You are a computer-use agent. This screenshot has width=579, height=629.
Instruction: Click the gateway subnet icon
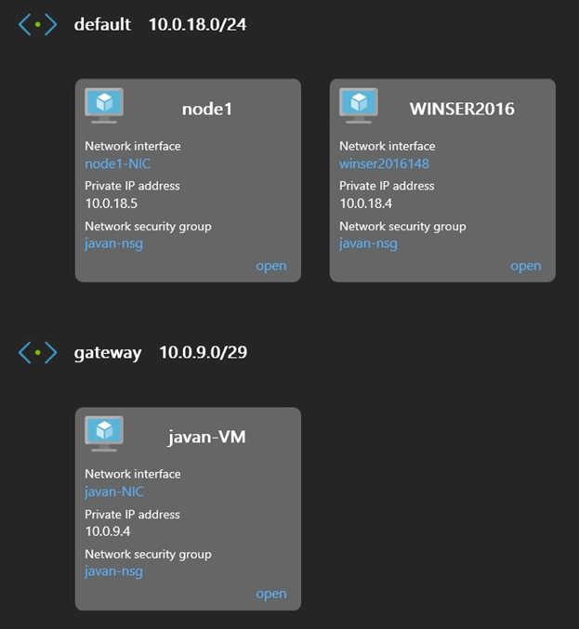tap(37, 353)
